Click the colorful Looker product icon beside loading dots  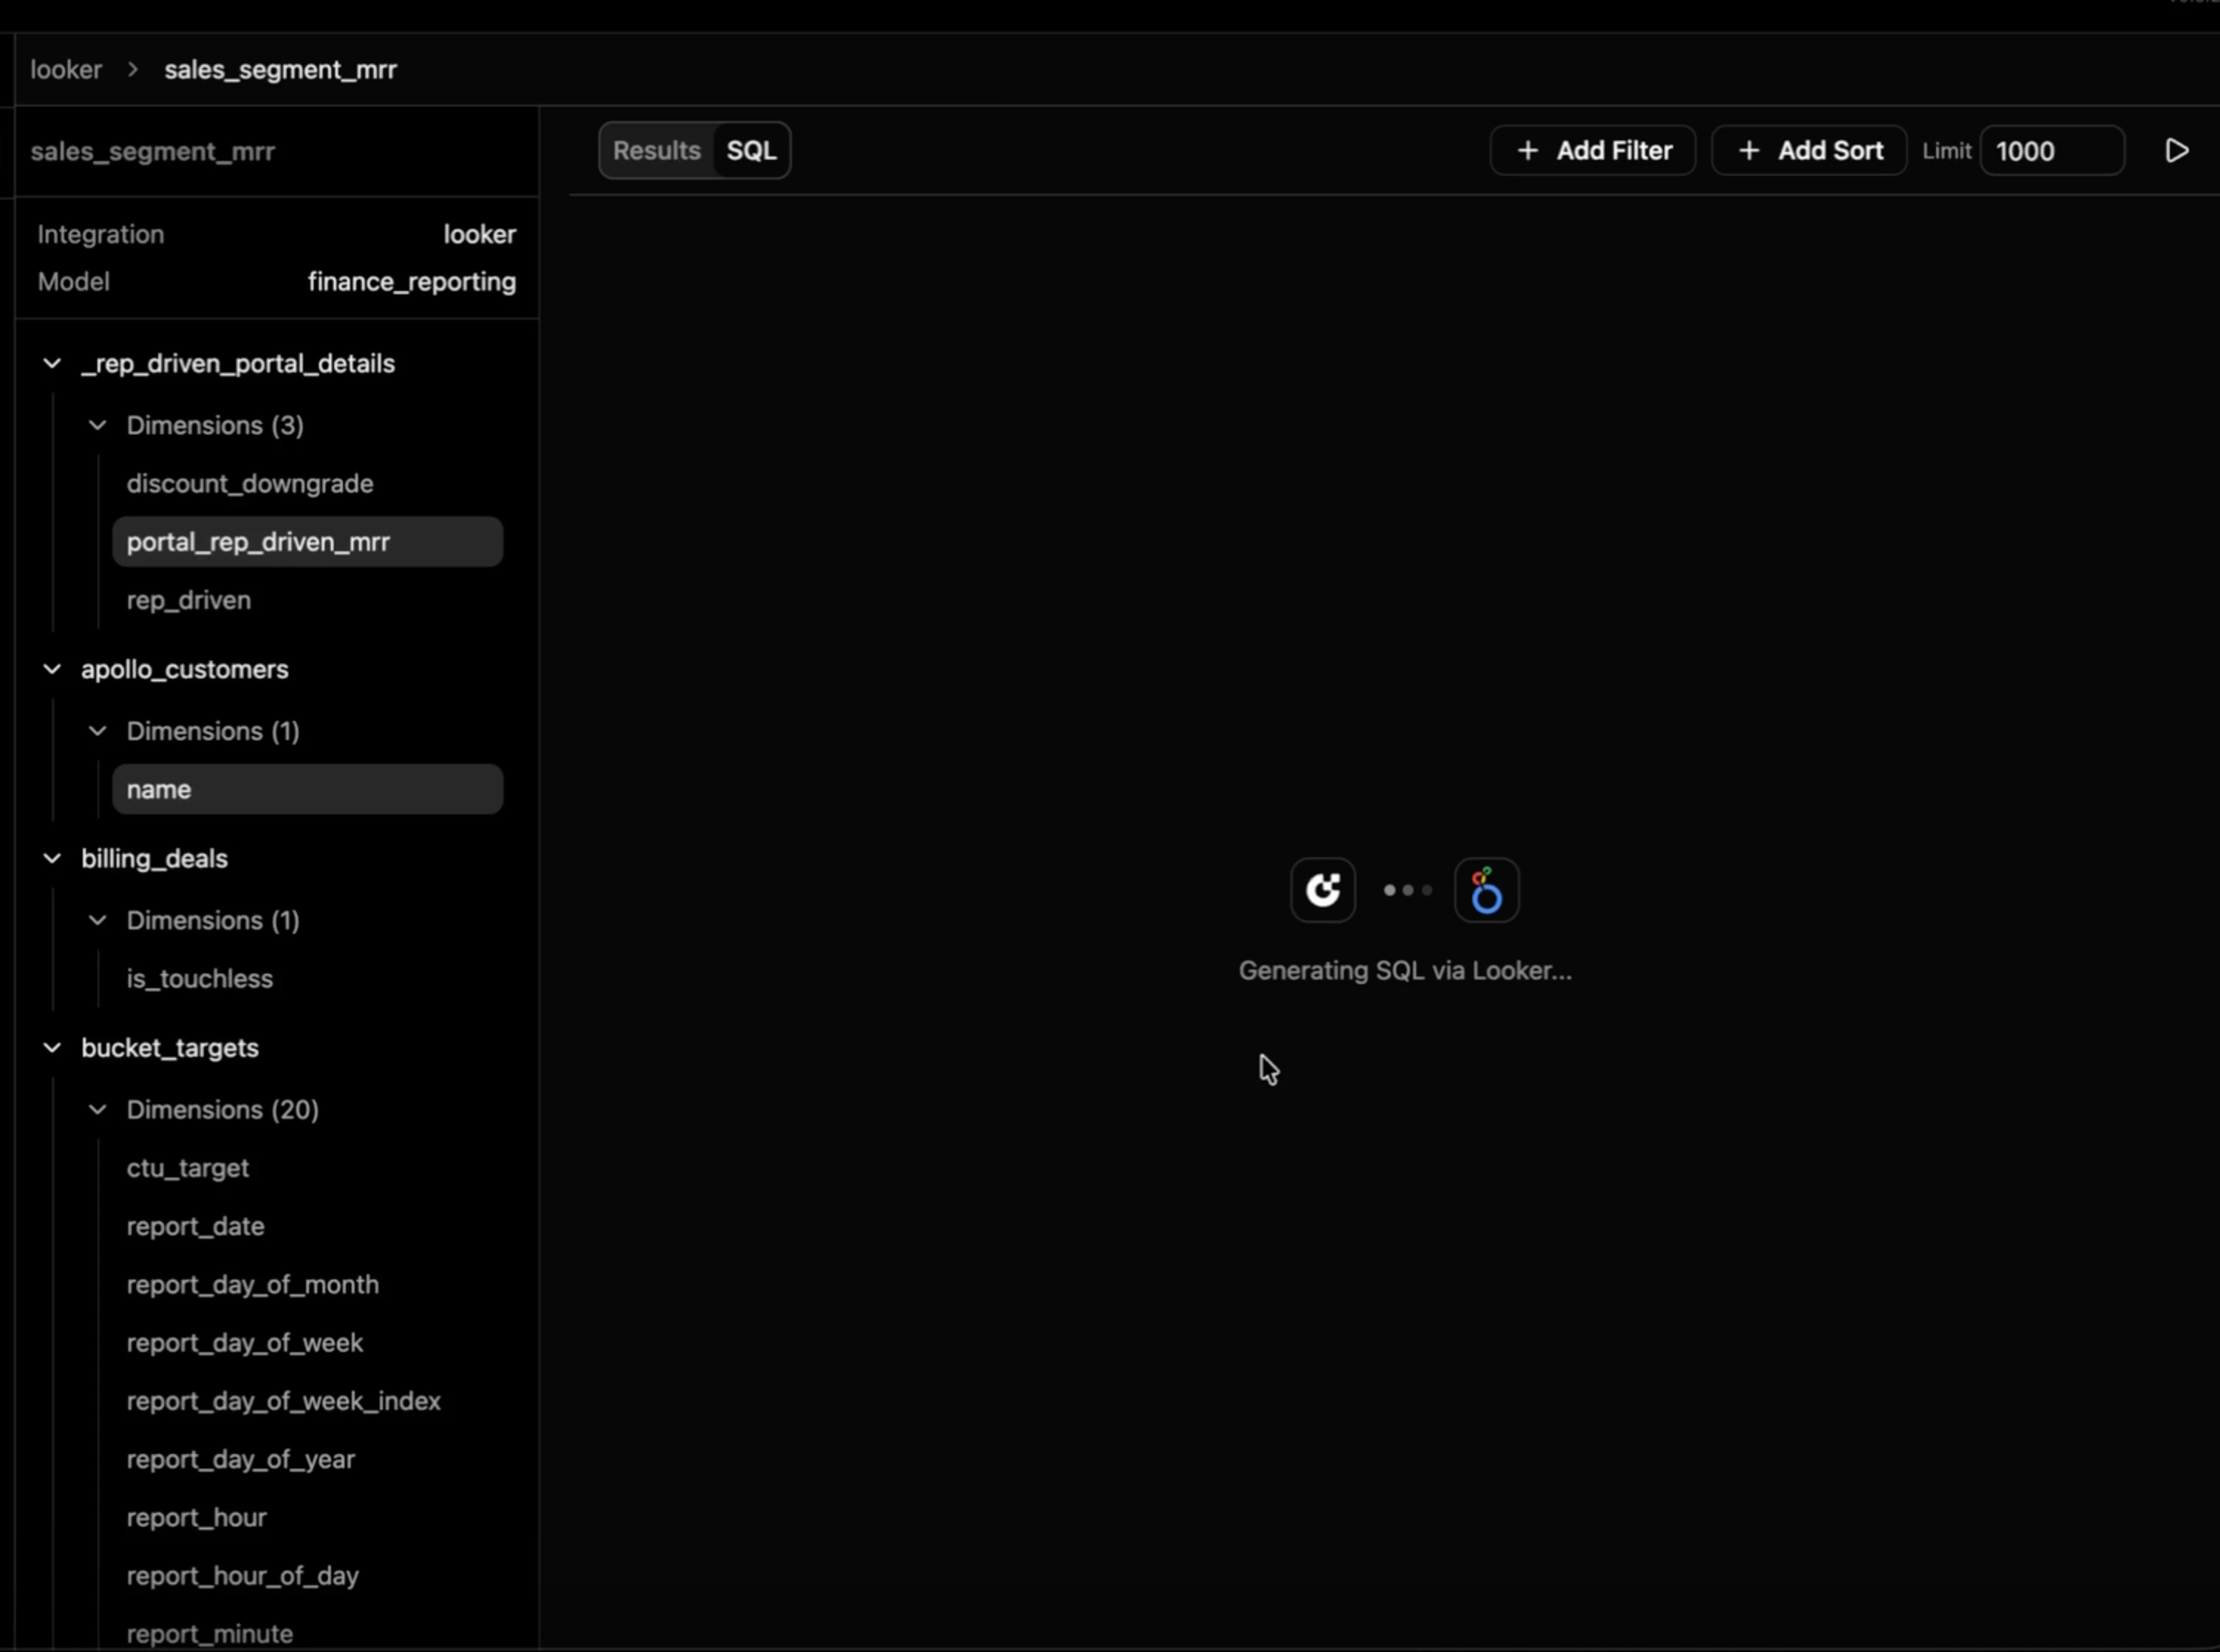1485,889
